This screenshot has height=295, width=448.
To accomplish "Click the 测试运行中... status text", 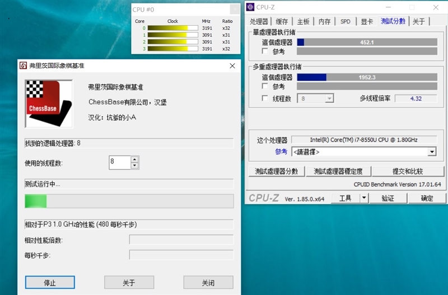I will tap(43, 184).
